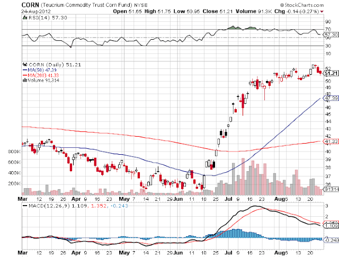This screenshot has width=339, height=257.
Task: Click the CORN (Daily) 51.21 legend
Action: pos(55,65)
